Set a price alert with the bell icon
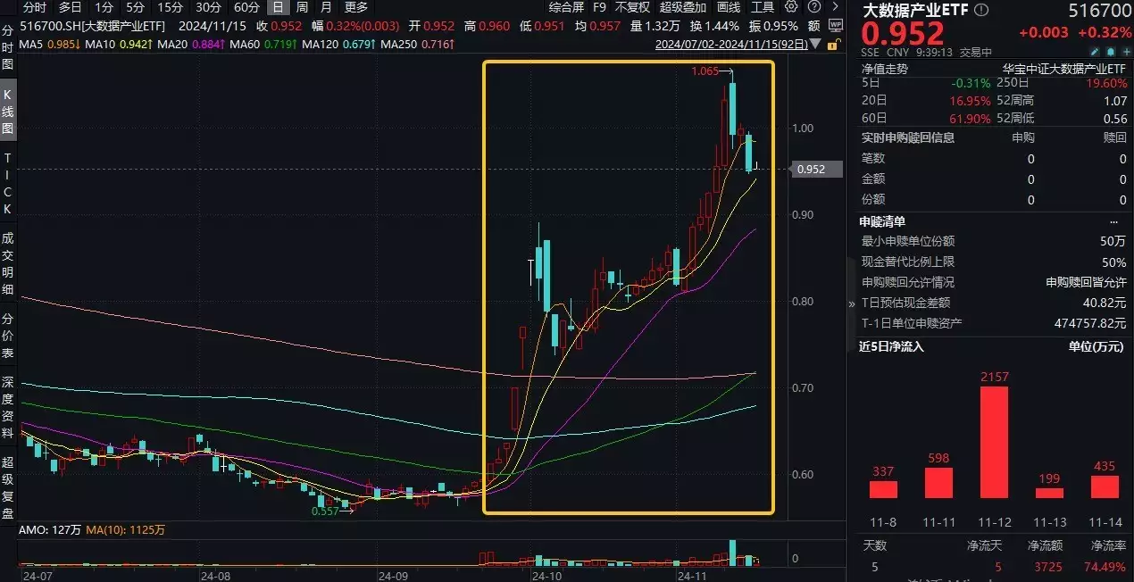The width and height of the screenshot is (1134, 582). click(1110, 52)
